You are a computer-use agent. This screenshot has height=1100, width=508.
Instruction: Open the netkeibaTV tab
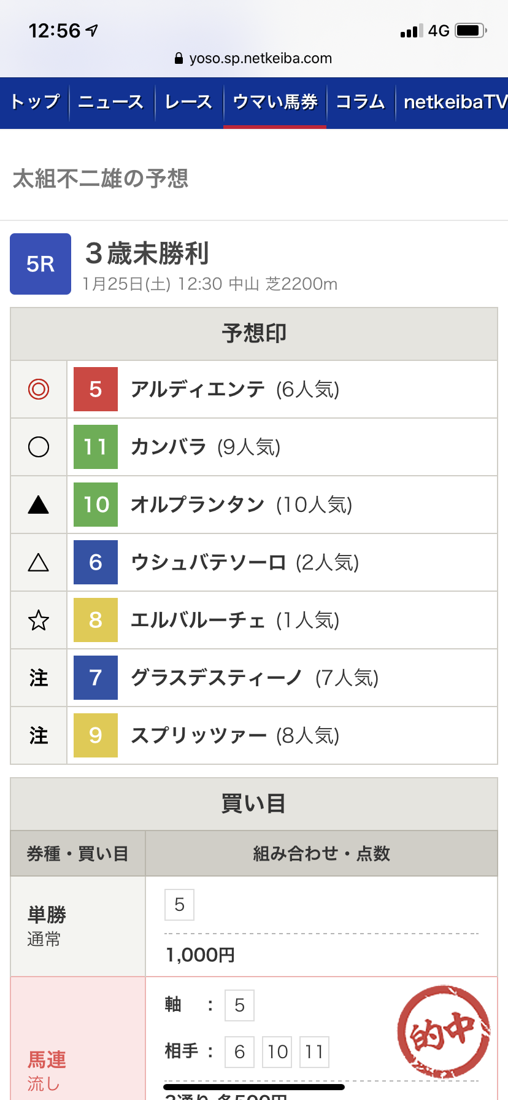pos(454,102)
